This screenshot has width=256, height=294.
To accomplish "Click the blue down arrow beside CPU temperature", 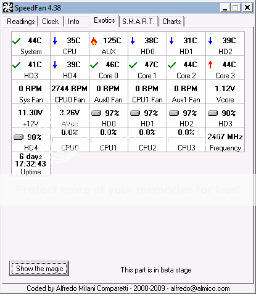I will click(x=55, y=41).
